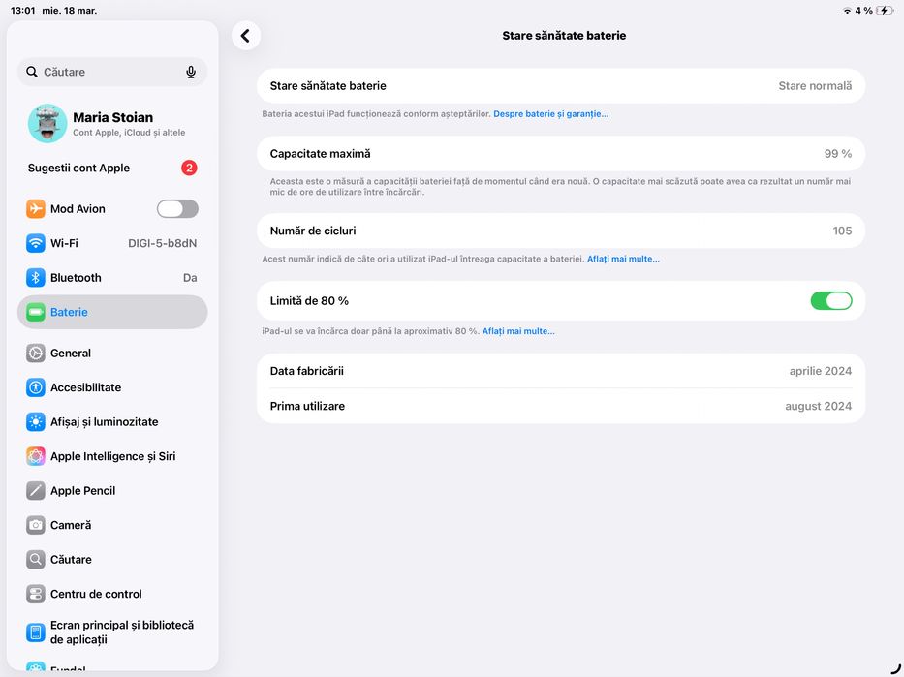Open Wi-Fi settings in sidebar
The width and height of the screenshot is (904, 677).
click(112, 243)
